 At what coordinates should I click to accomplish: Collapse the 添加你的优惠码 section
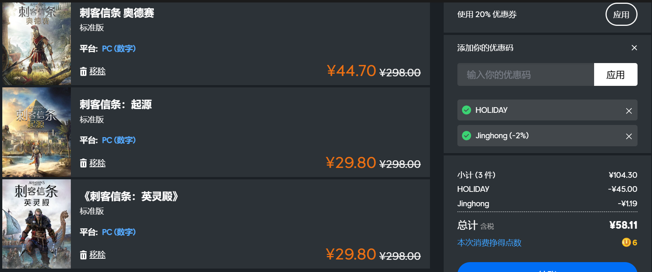634,48
